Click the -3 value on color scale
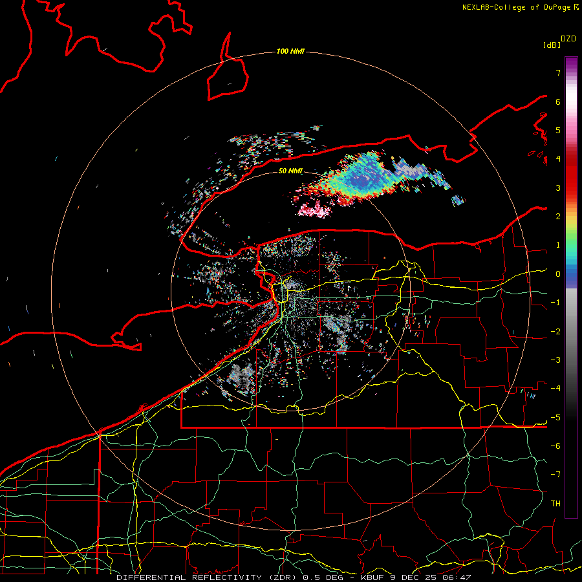The height and width of the screenshot is (582, 582). point(555,360)
